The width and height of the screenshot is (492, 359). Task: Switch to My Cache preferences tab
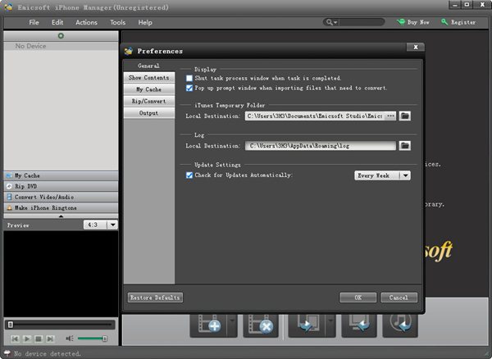pos(149,89)
